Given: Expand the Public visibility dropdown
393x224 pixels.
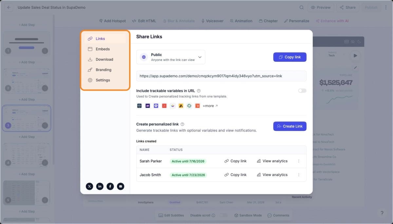Looking at the screenshot, I should (171, 57).
